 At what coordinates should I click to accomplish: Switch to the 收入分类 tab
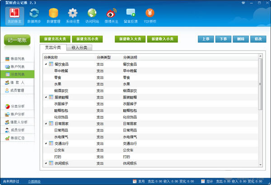pyautogui.click(x=79, y=48)
